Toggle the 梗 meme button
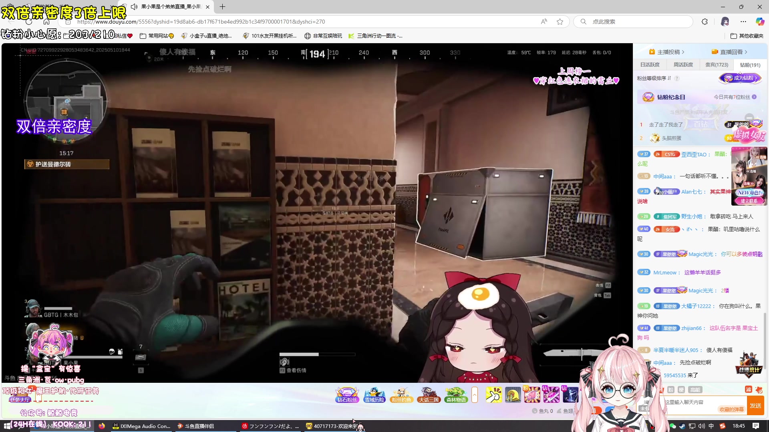Viewport: 769px width, 432px height. tap(681, 390)
